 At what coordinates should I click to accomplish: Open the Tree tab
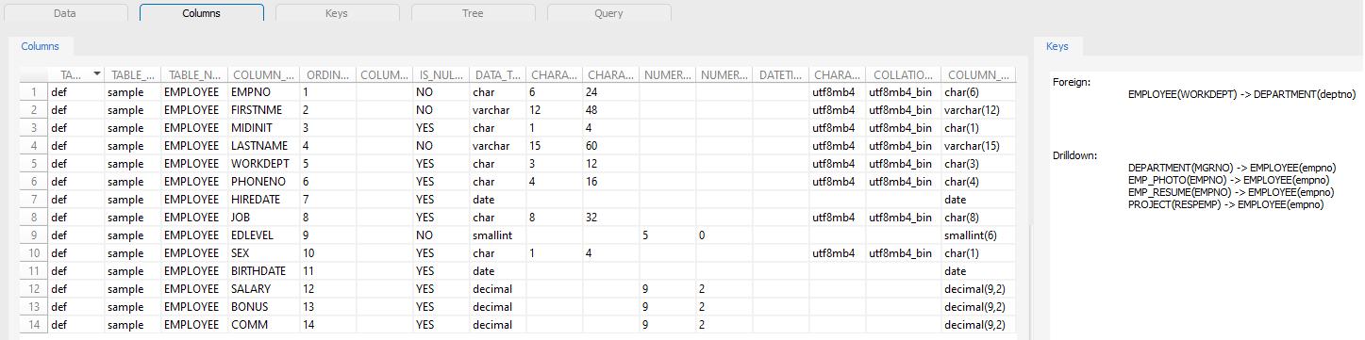(x=473, y=12)
